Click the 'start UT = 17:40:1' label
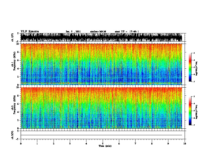The width and height of the screenshot is (208, 161). [x=127, y=32]
